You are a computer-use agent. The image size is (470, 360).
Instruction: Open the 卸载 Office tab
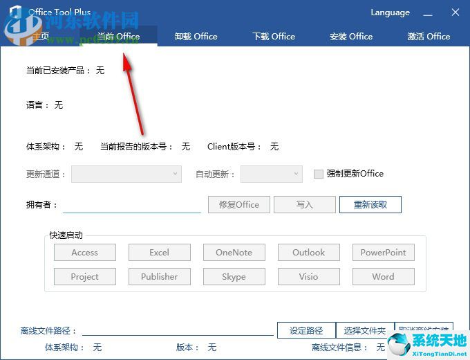point(196,36)
